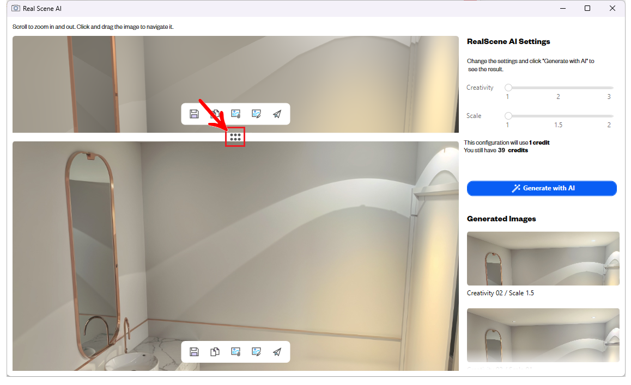
Task: Maximize the Real Scene AI window
Action: tap(587, 9)
